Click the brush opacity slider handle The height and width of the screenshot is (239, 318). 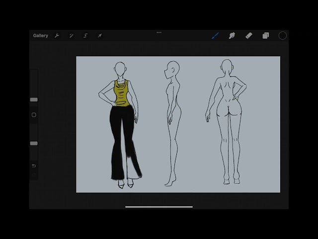34,143
